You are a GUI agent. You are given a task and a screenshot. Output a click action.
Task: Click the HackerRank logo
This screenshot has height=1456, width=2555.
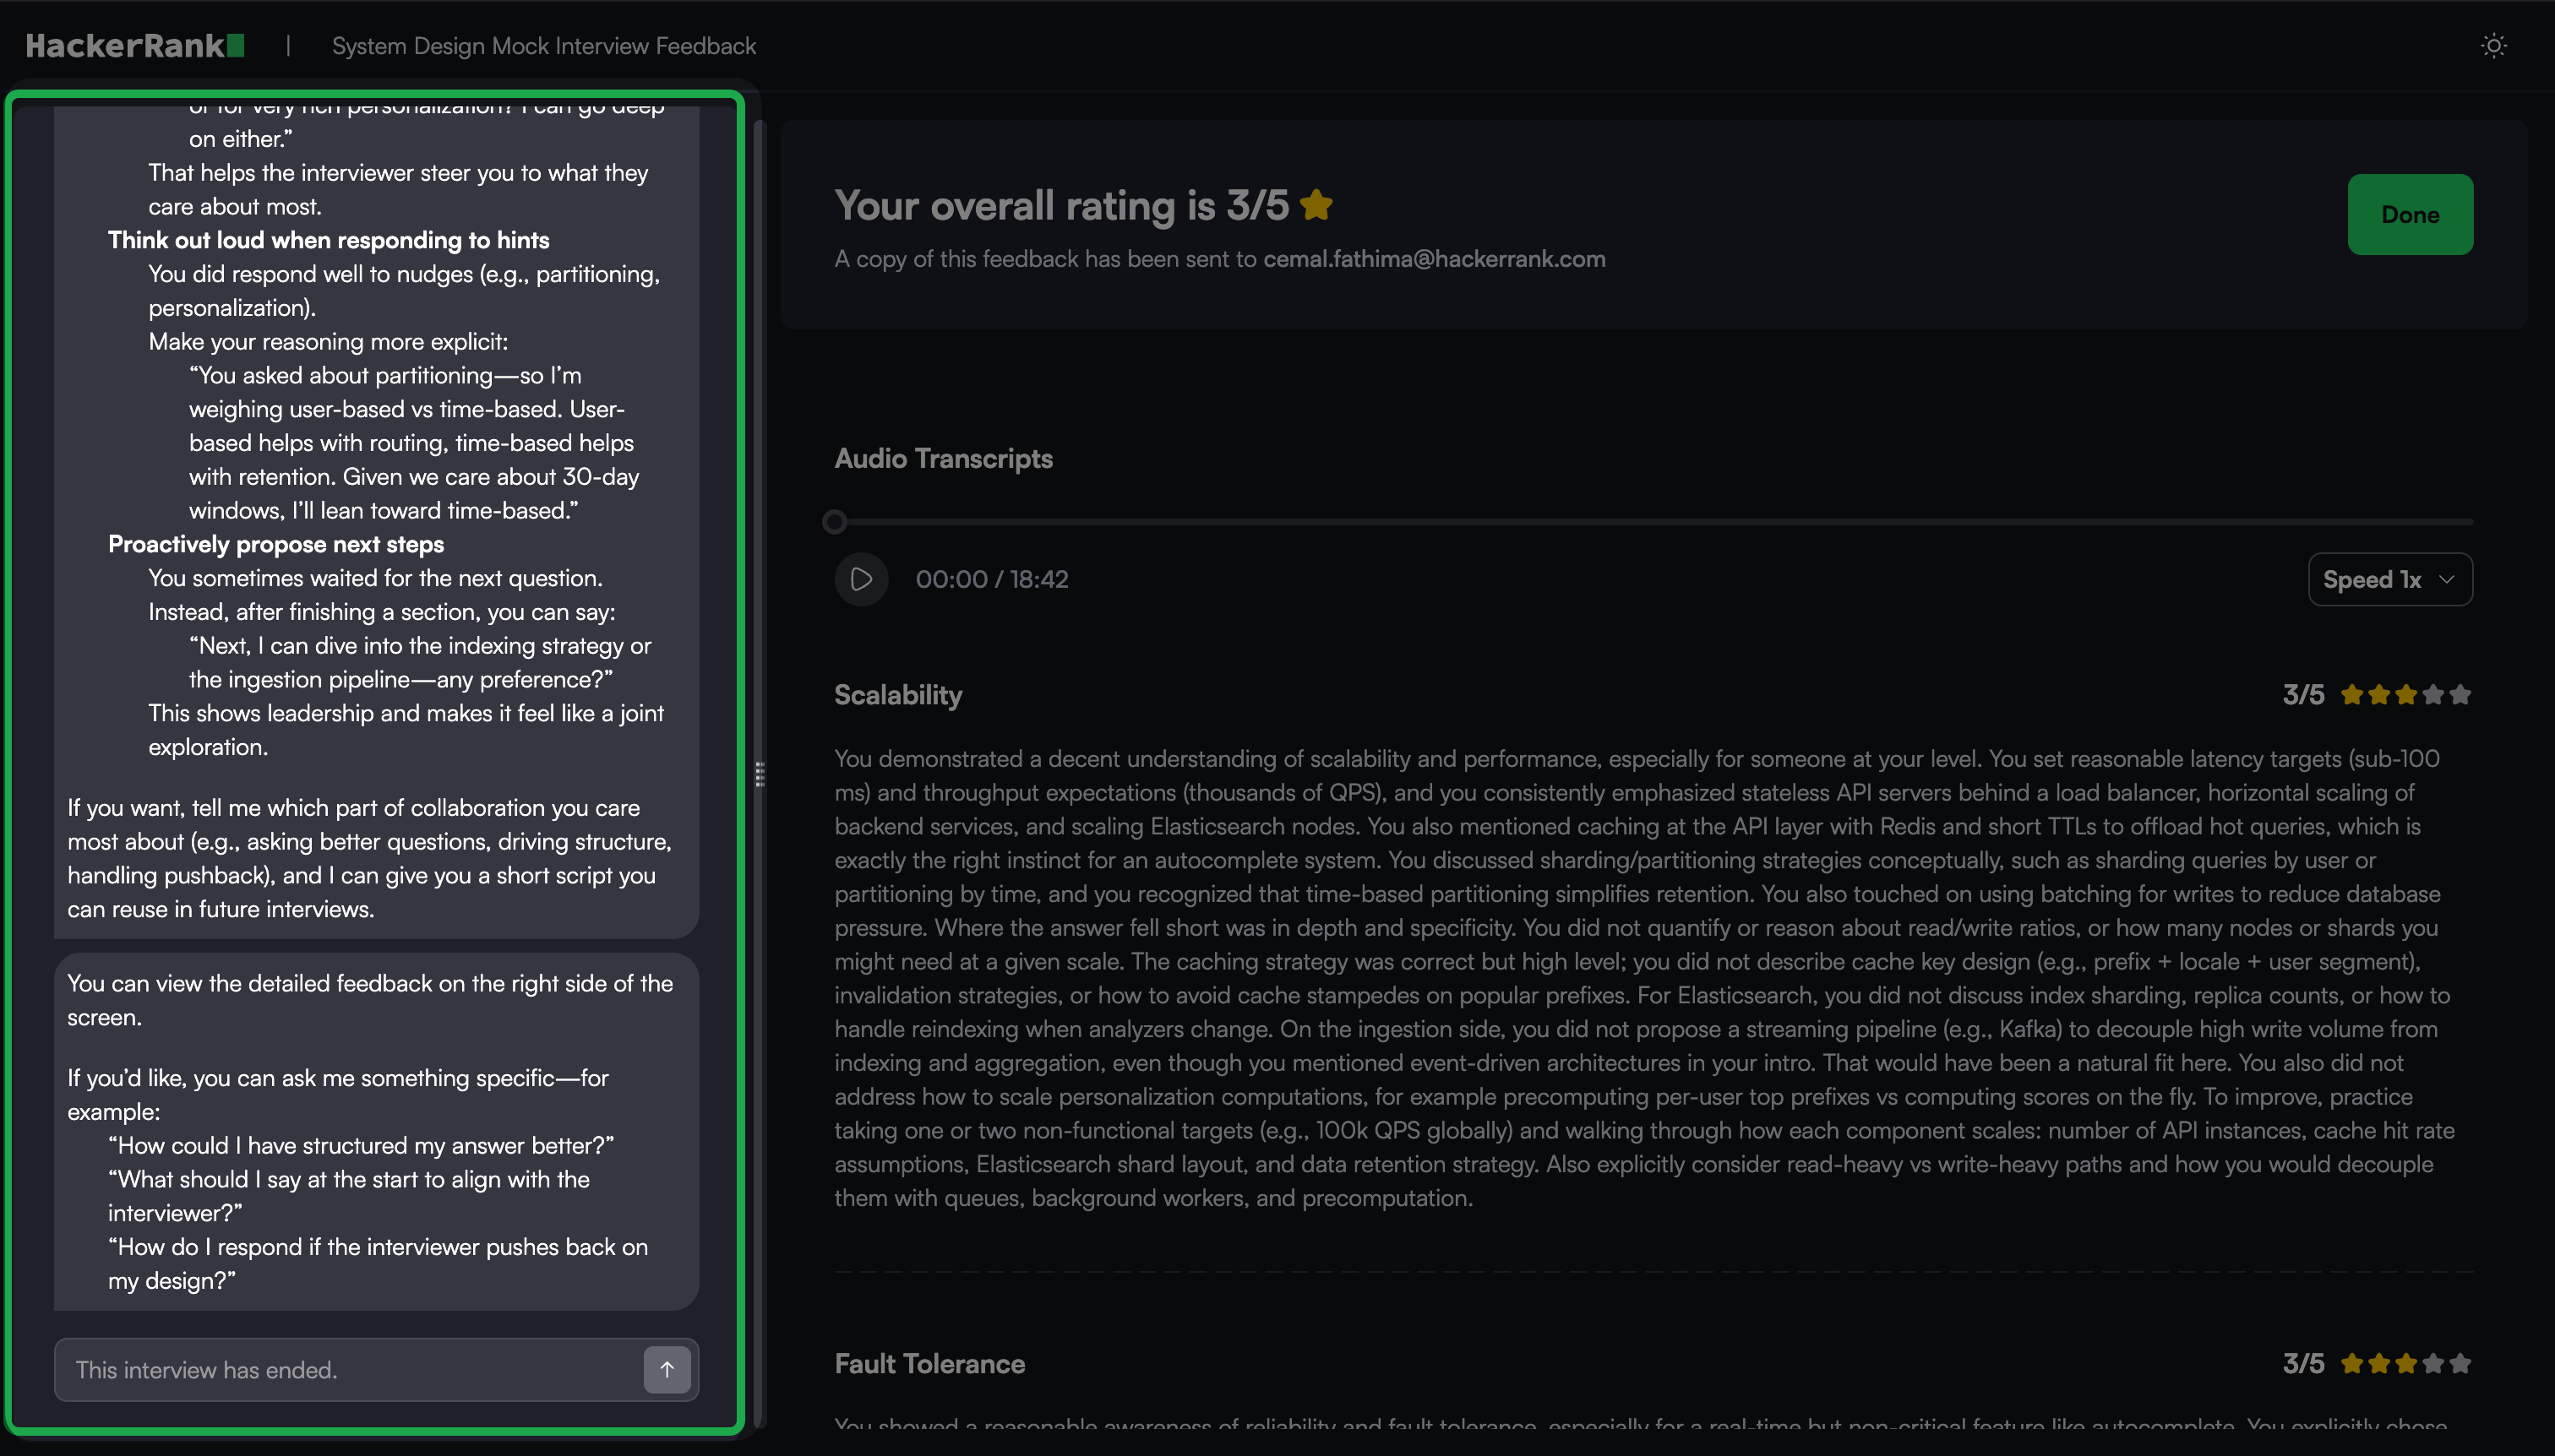[x=134, y=46]
